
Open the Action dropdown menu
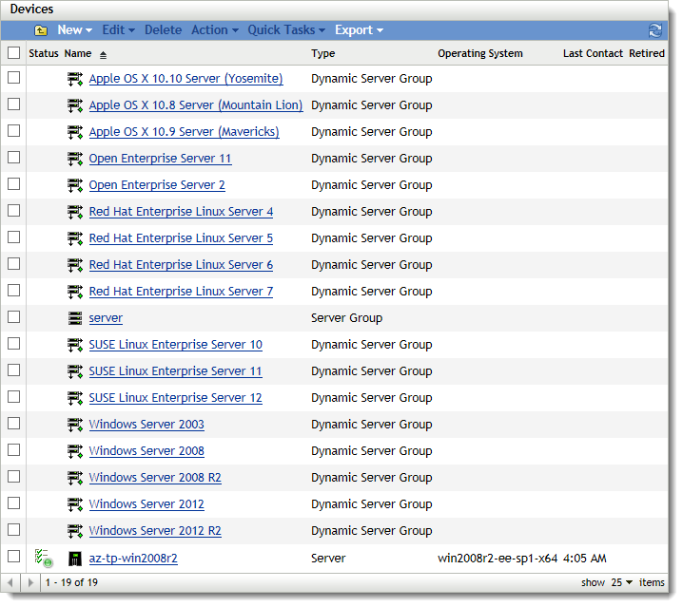point(215,30)
